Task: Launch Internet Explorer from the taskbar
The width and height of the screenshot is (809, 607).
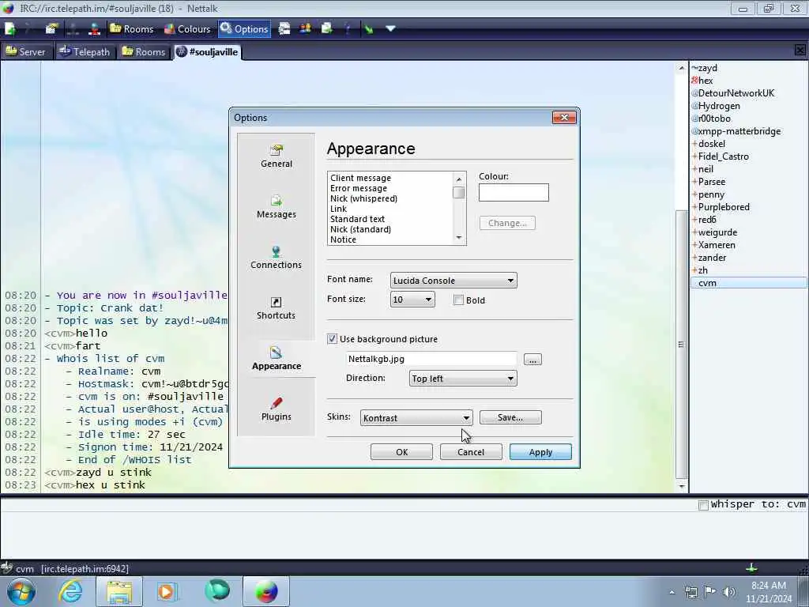Action: [70, 591]
